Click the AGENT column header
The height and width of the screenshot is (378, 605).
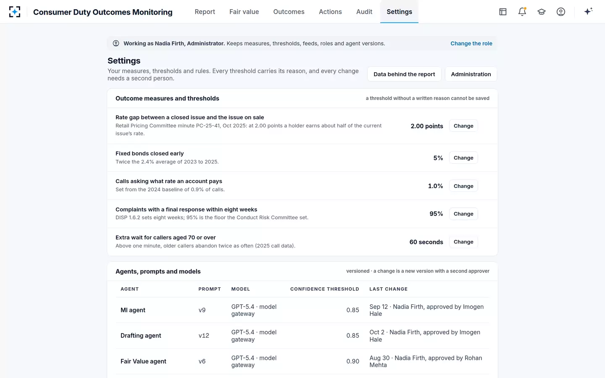tap(129, 289)
